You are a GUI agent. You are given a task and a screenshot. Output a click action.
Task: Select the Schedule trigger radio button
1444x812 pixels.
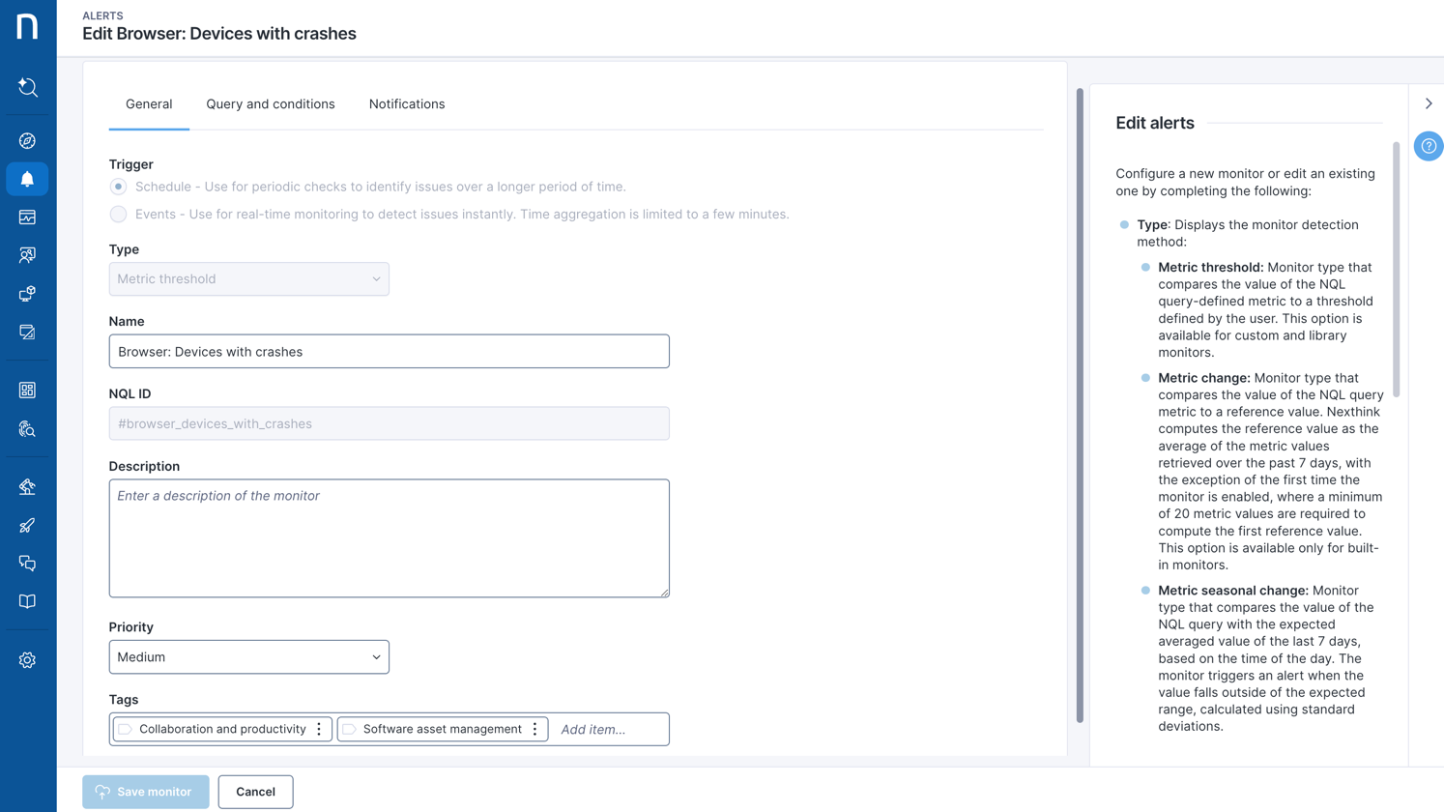point(118,187)
